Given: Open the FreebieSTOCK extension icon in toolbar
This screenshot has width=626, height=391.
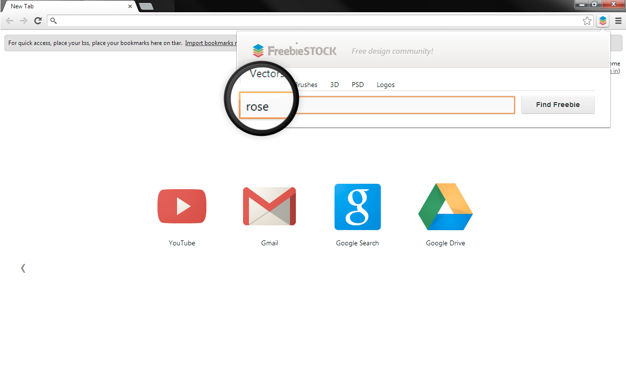Looking at the screenshot, I should [603, 21].
